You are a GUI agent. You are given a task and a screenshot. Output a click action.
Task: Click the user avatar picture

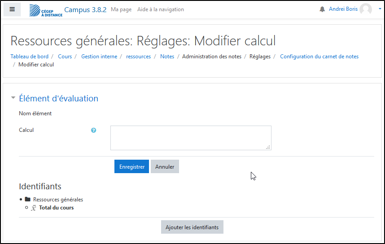point(366,9)
